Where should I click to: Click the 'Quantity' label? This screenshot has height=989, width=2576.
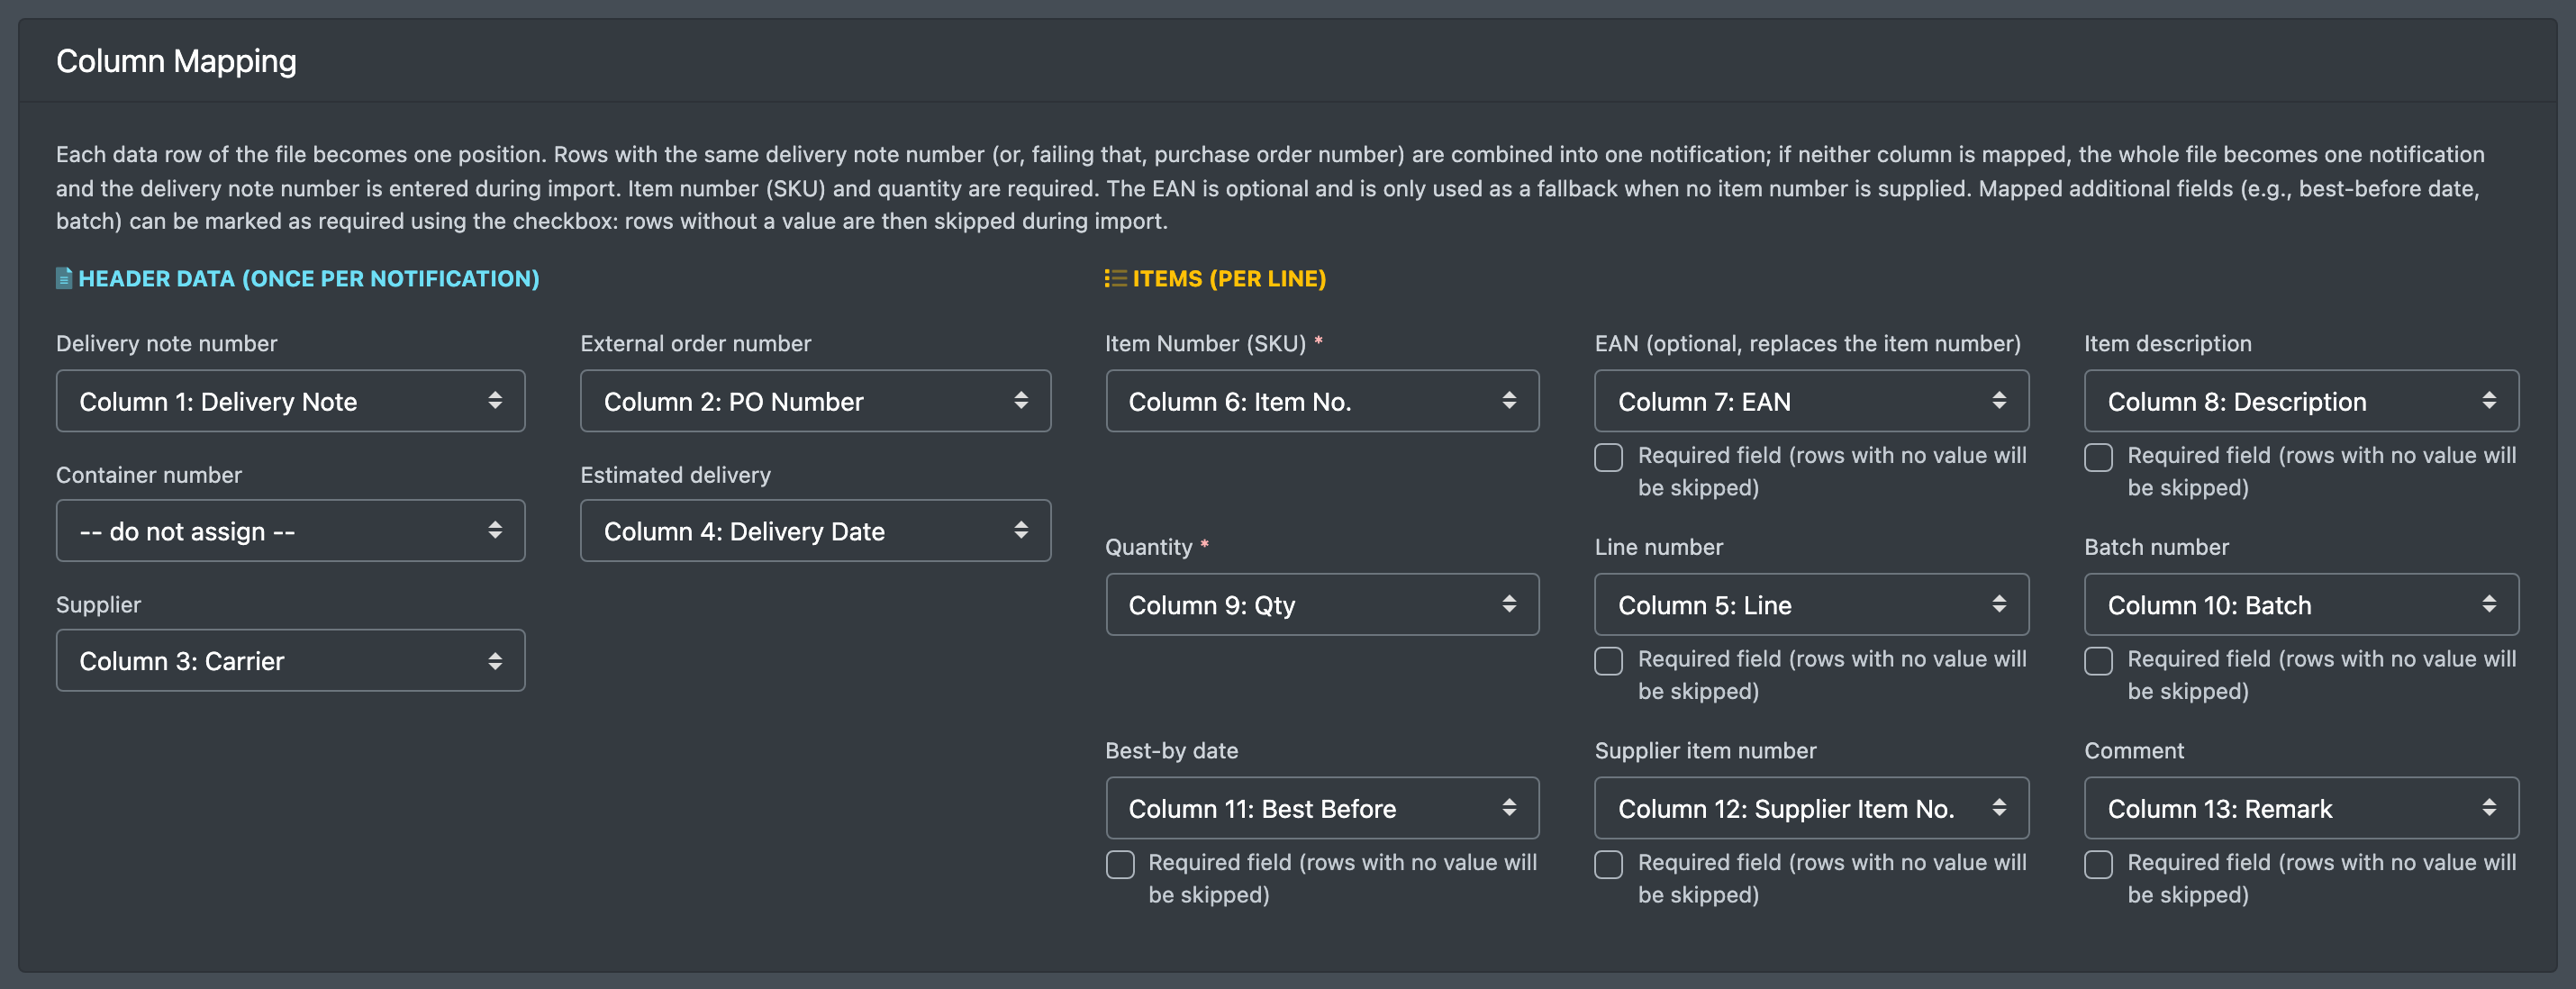tap(1149, 547)
